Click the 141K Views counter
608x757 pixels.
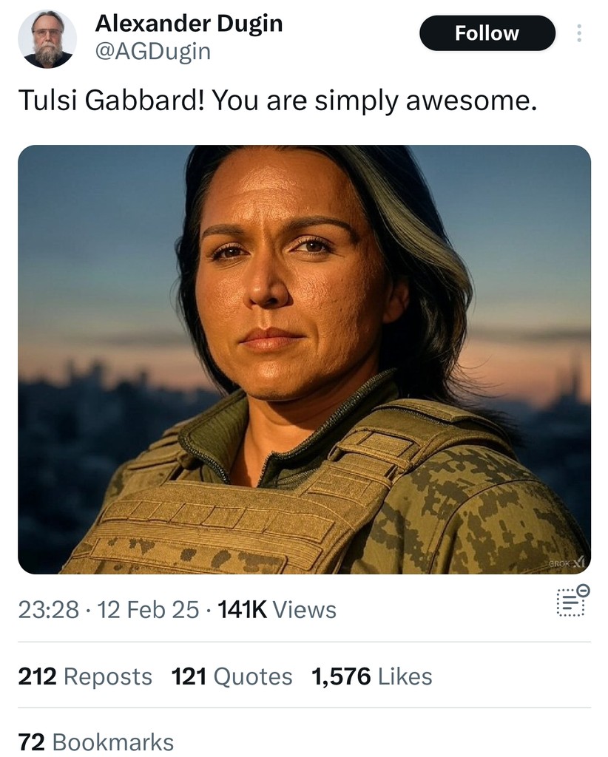pos(277,609)
